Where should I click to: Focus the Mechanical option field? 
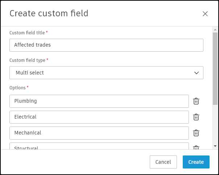pos(99,133)
